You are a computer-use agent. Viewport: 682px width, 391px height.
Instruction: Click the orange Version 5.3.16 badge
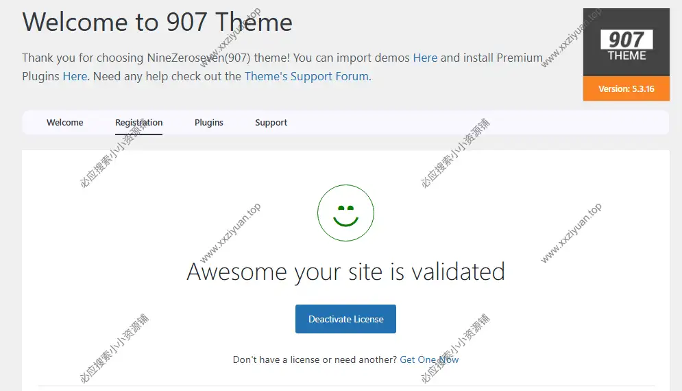pyautogui.click(x=626, y=89)
